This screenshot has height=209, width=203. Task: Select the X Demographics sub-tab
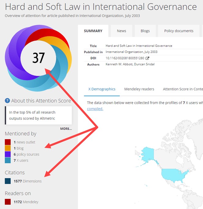point(102,89)
